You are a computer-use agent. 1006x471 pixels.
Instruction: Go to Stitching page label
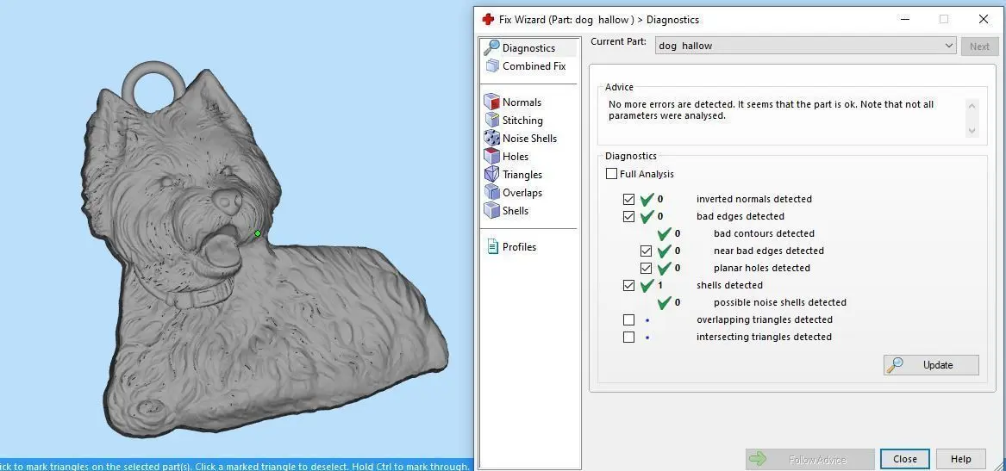[x=522, y=121]
